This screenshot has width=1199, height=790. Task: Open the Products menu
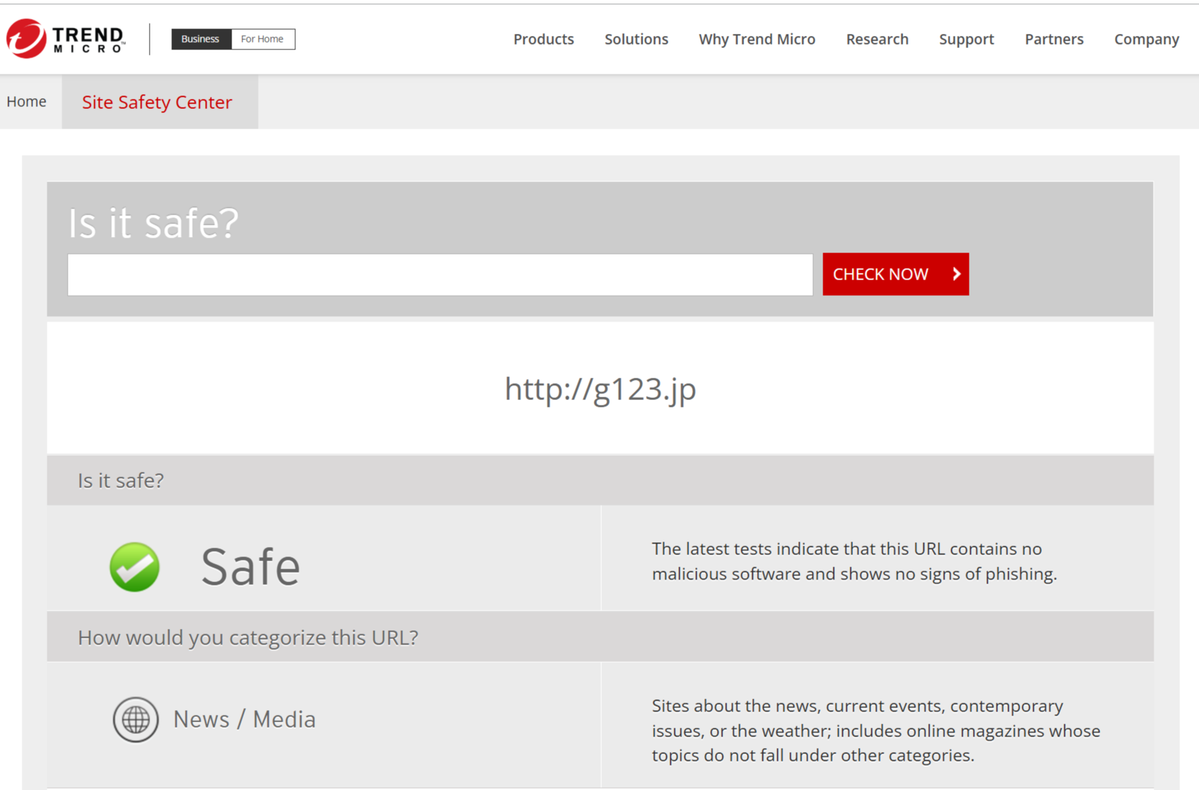pos(543,39)
